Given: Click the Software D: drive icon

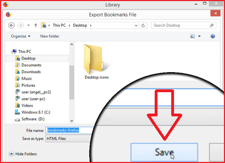Looking at the screenshot, I should tap(17, 120).
